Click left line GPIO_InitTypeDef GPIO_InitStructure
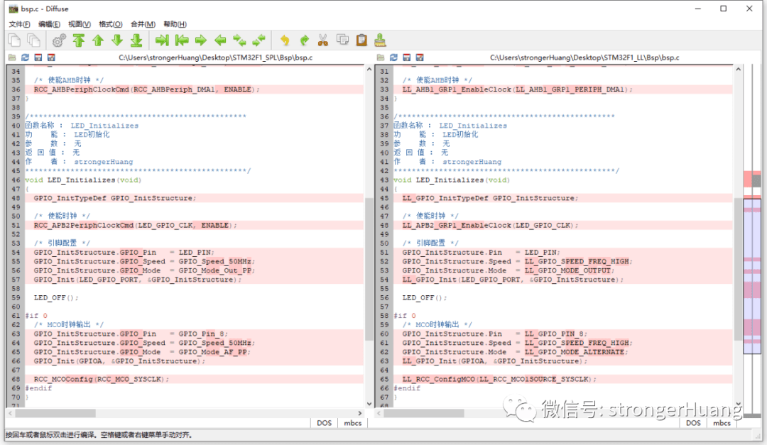This screenshot has height=445, width=767. click(x=194, y=198)
